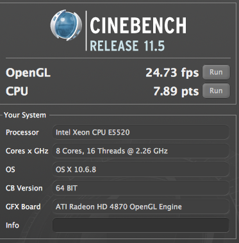The height and width of the screenshot is (243, 239).
Task: Run the CPU benchmark
Action: pos(216,91)
